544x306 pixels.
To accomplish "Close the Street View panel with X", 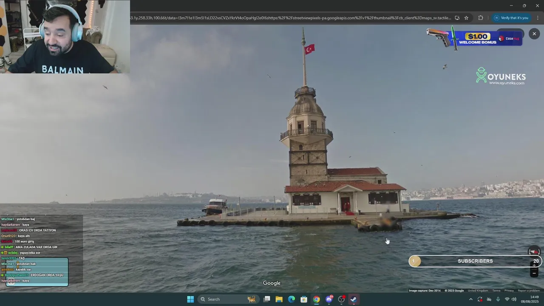I will point(534,34).
